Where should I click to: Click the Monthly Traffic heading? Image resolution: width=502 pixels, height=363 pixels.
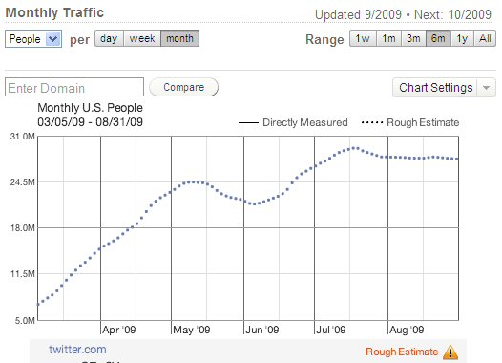54,12
